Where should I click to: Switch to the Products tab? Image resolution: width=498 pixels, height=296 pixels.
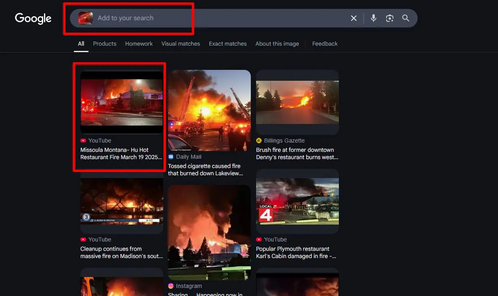[105, 44]
